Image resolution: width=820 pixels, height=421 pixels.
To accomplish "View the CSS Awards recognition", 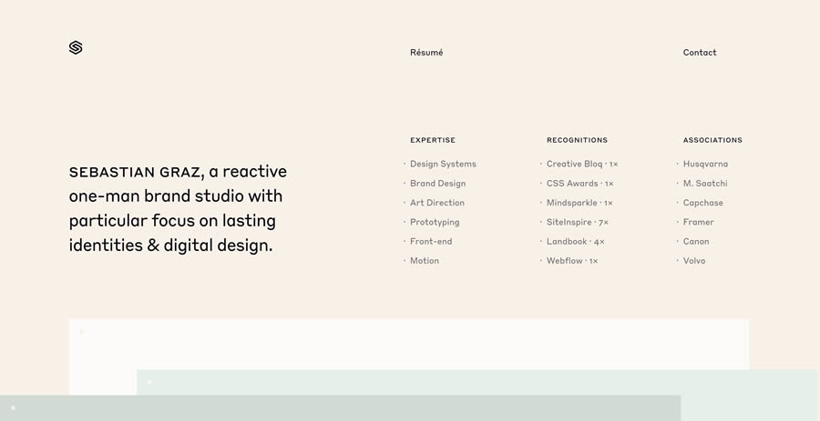I will click(x=579, y=184).
